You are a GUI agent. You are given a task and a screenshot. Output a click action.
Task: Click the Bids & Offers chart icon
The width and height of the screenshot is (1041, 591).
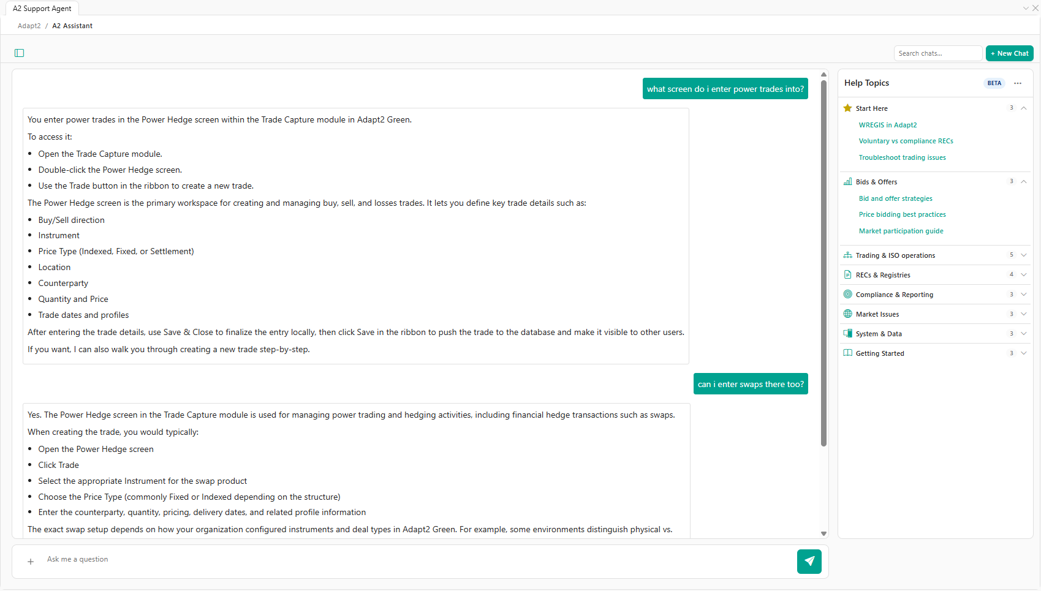pos(848,182)
